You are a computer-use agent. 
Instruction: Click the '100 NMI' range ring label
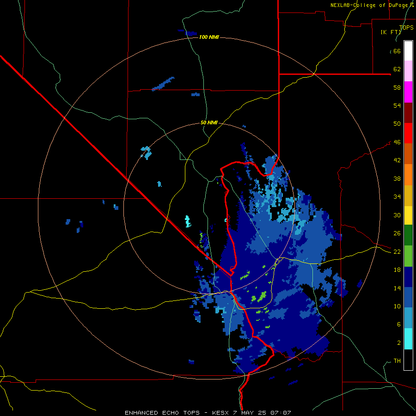pos(209,37)
